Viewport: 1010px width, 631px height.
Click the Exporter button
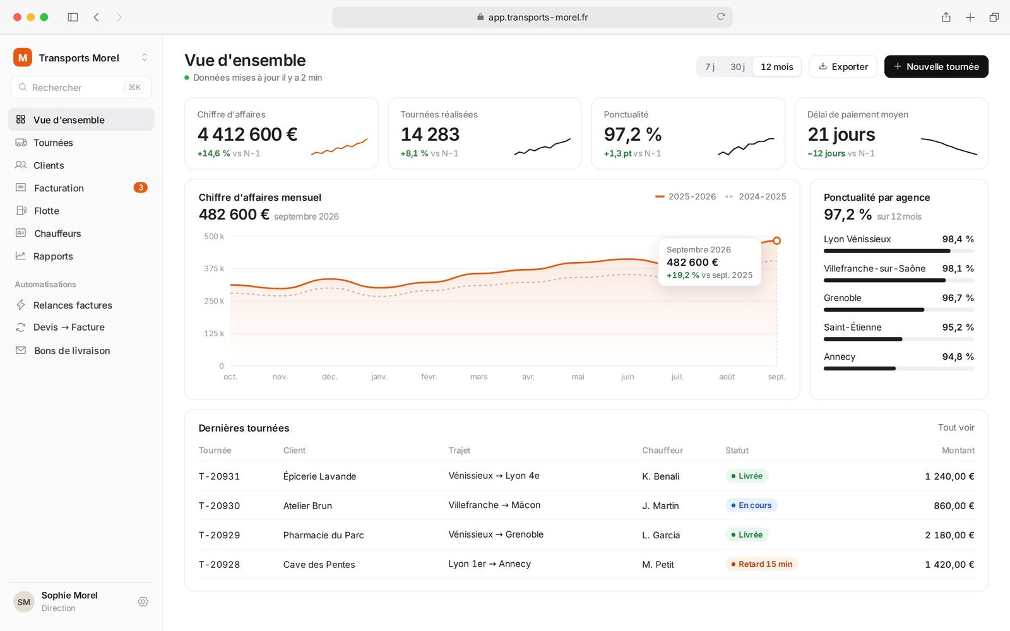(843, 67)
